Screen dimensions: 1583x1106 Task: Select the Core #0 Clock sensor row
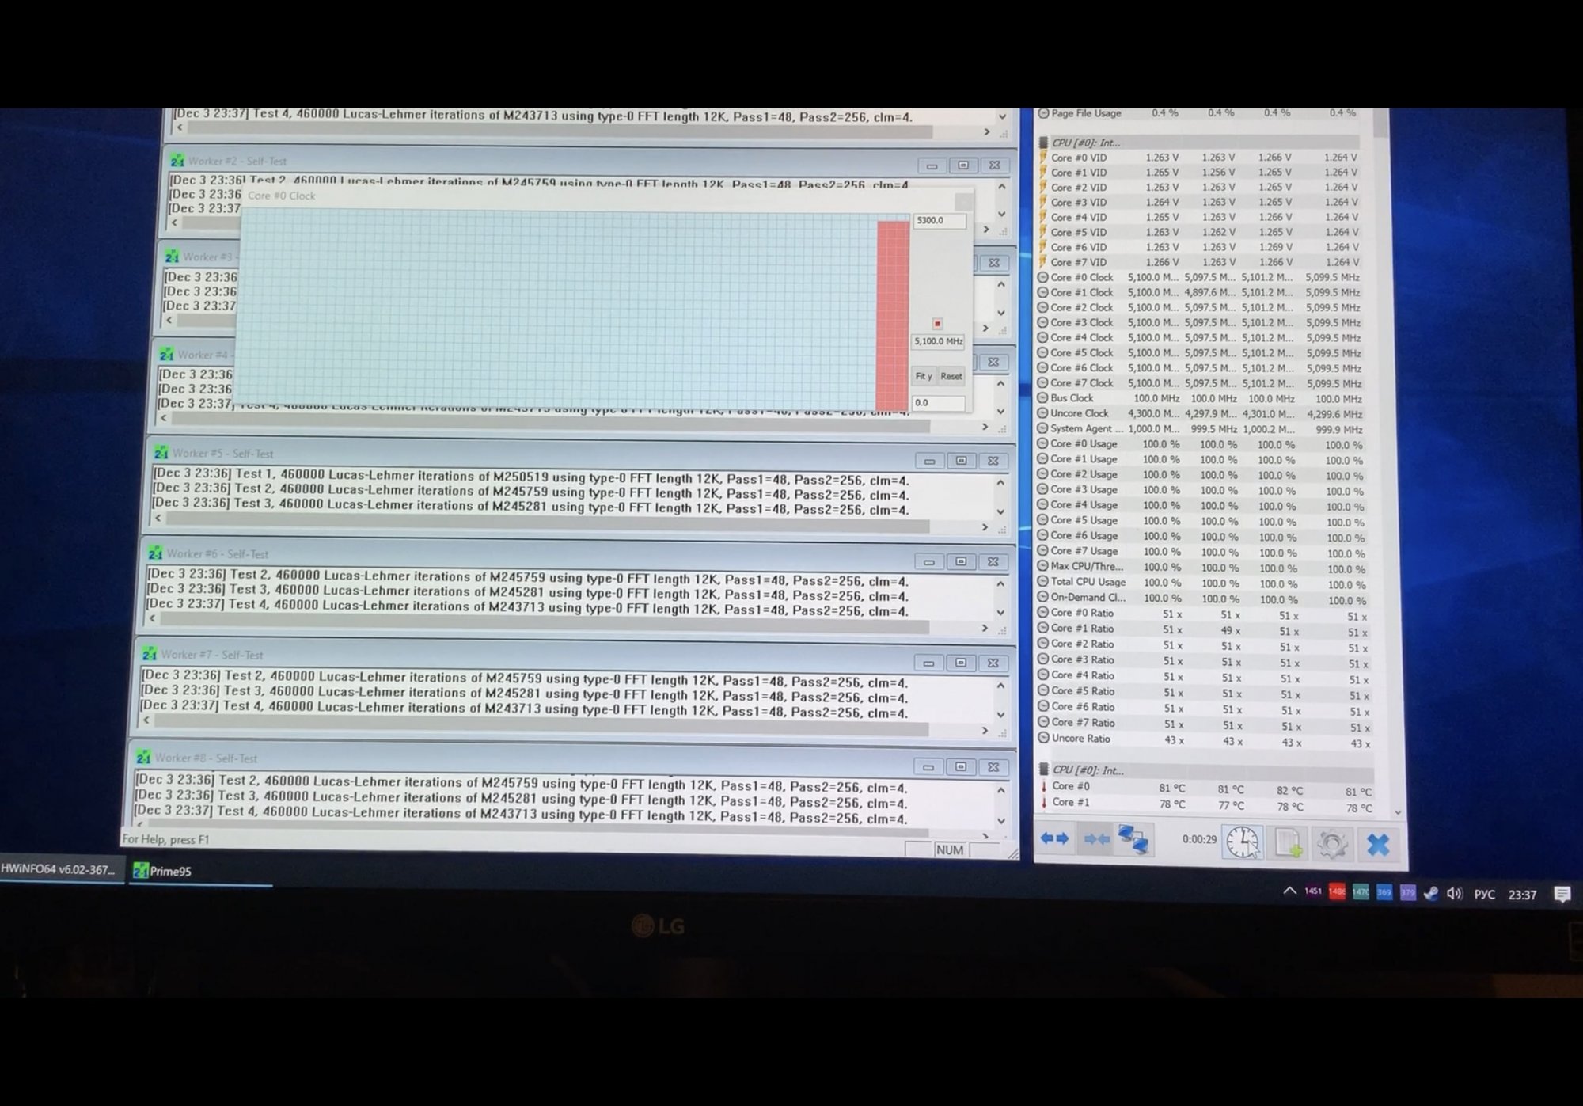tap(1081, 278)
